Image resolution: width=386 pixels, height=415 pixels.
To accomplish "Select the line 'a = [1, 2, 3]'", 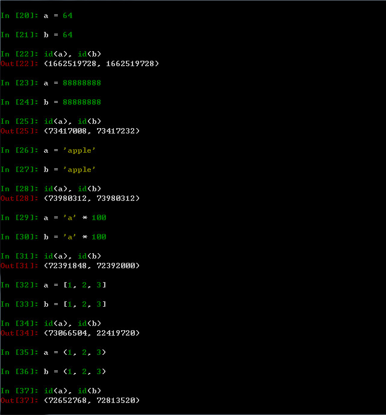I will tap(75, 285).
